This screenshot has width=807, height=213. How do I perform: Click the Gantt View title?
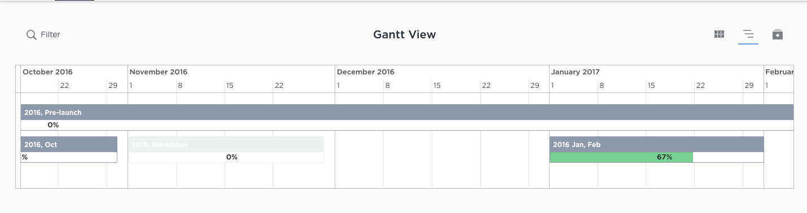(405, 34)
